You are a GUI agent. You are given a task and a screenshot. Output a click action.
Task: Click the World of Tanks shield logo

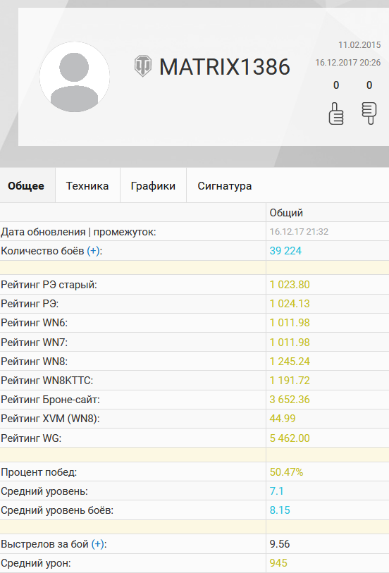(x=143, y=66)
